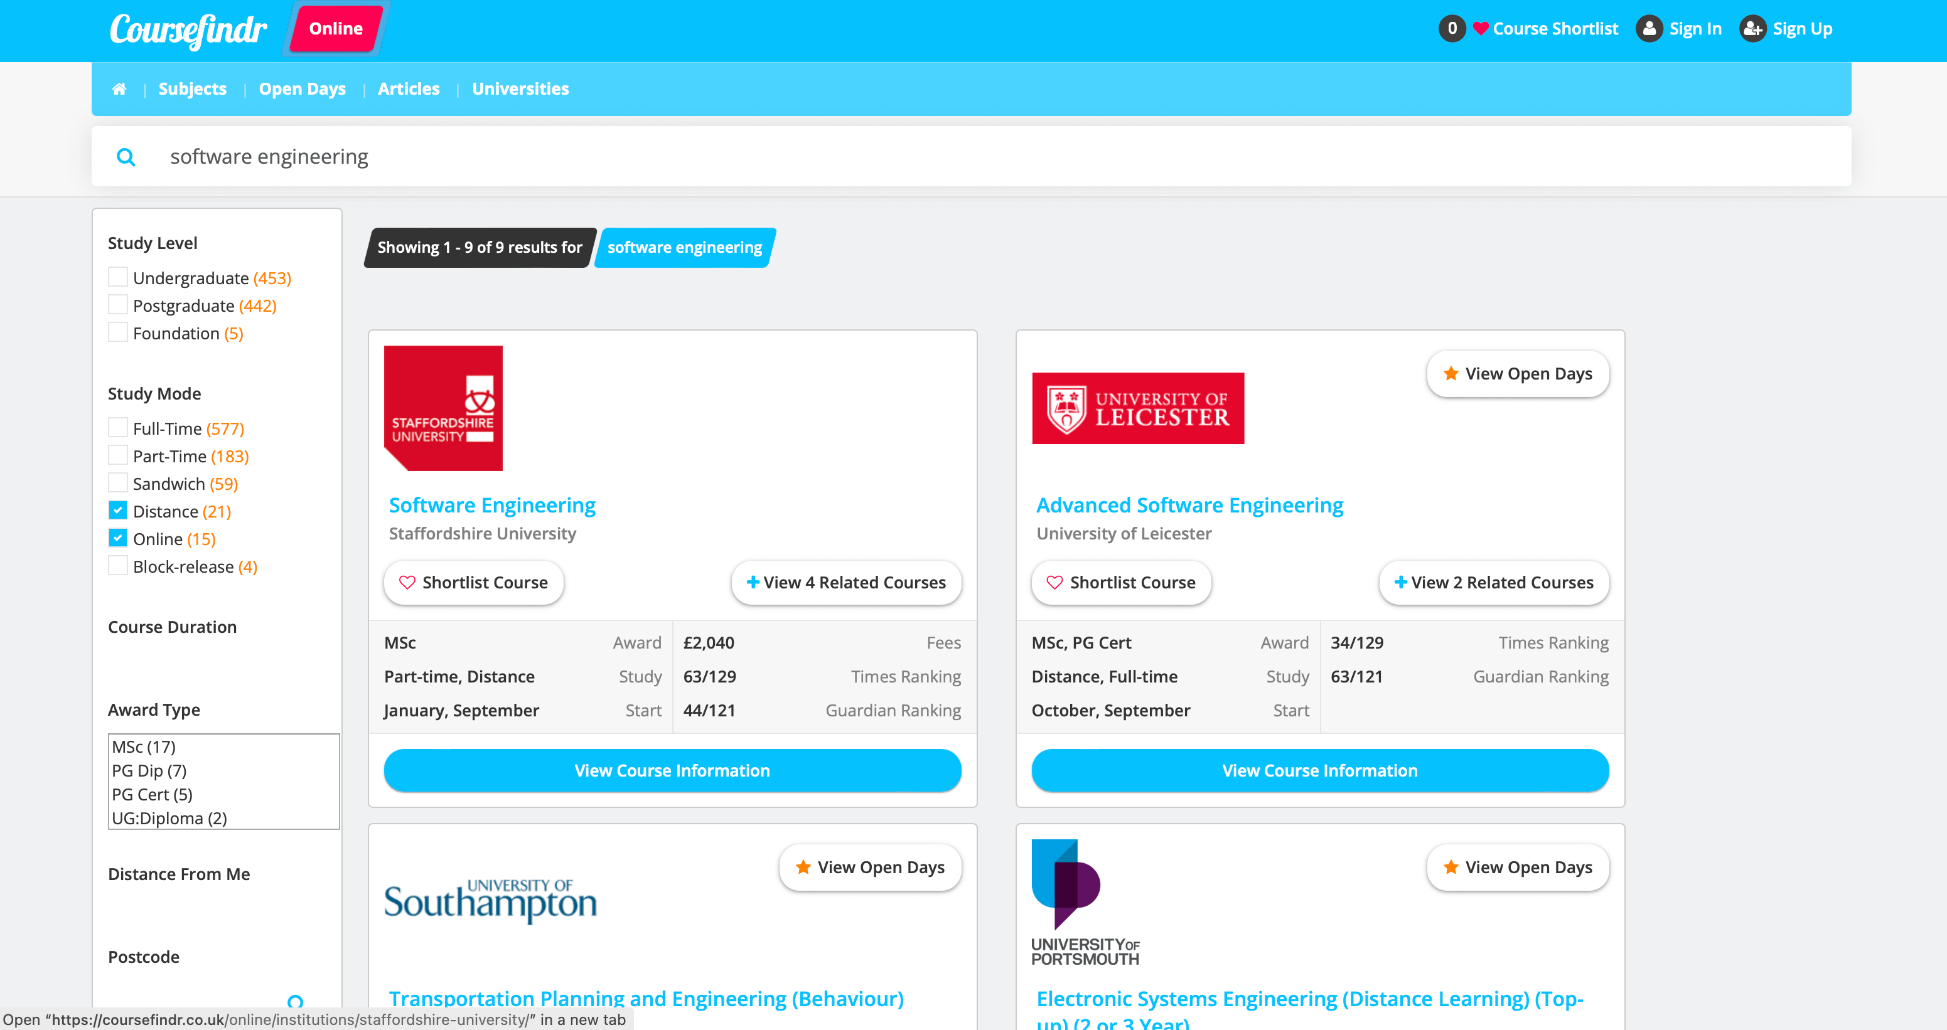Click the Staffordshire University logo

click(x=443, y=408)
